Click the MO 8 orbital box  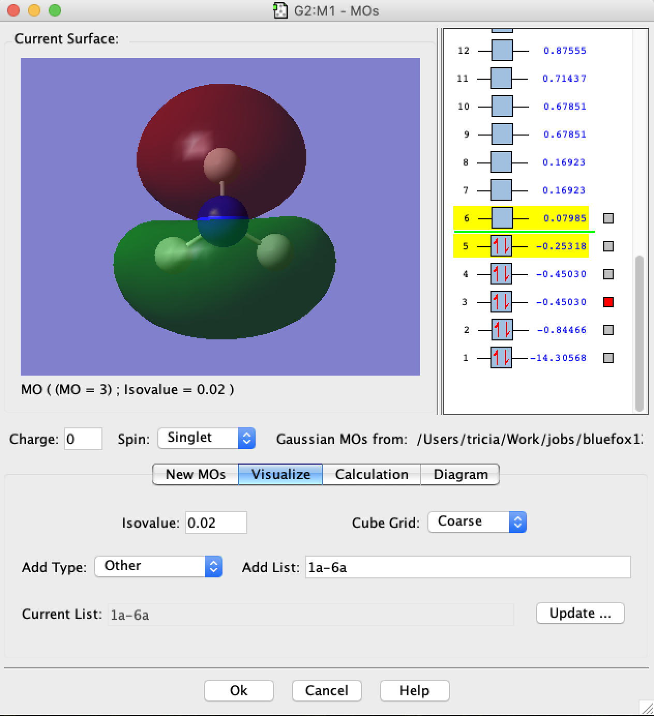click(x=501, y=162)
